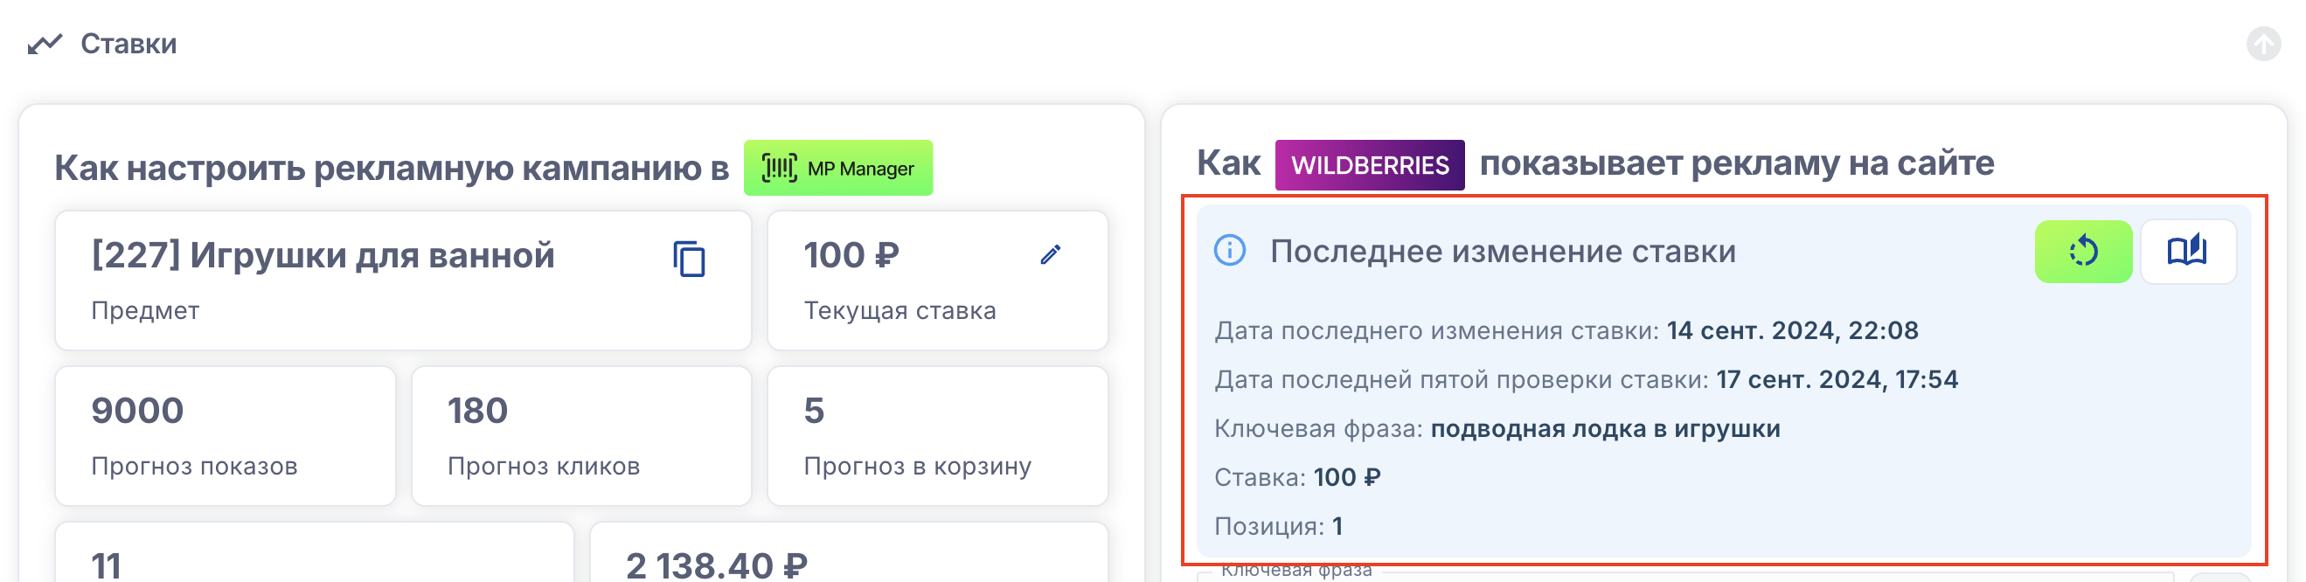Open the book guide button
The image size is (2306, 582).
(2187, 252)
